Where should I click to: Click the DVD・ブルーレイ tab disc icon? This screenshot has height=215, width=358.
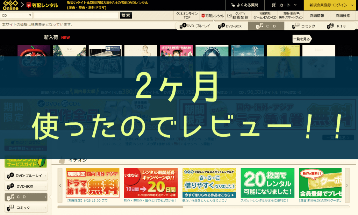(x=183, y=26)
